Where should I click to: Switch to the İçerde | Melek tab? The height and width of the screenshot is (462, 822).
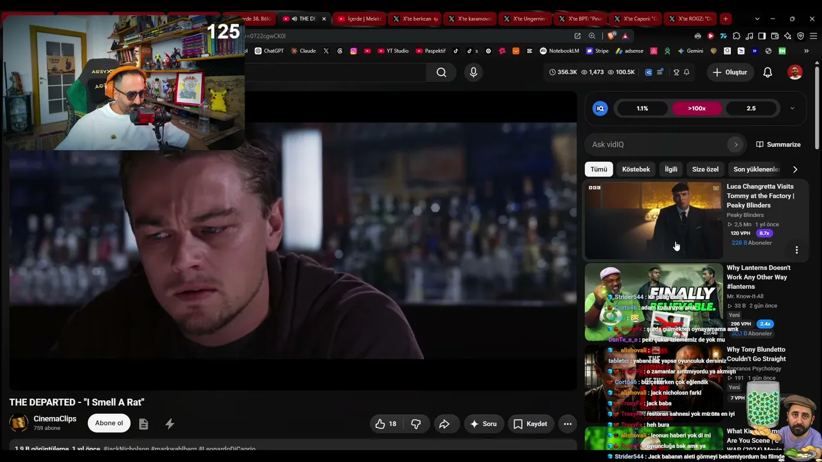(358, 19)
